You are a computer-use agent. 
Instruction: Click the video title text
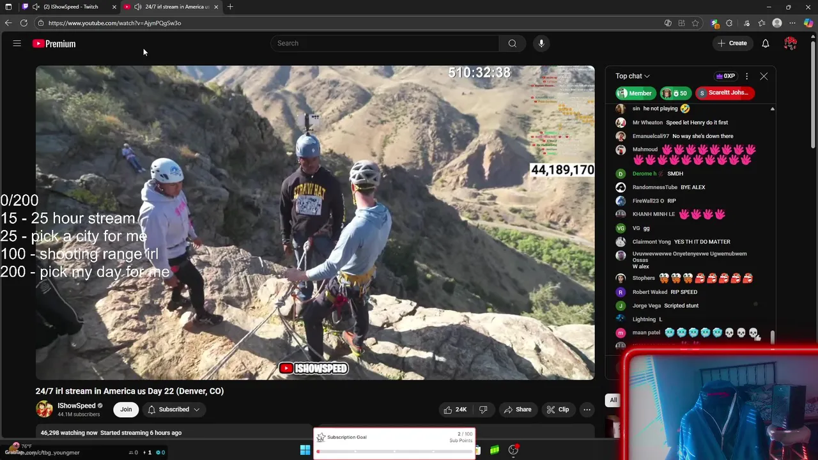click(x=130, y=391)
